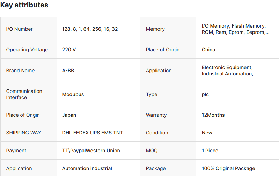
Task: Select the TT\PaypalWestern Union payment value
Action: coord(91,151)
